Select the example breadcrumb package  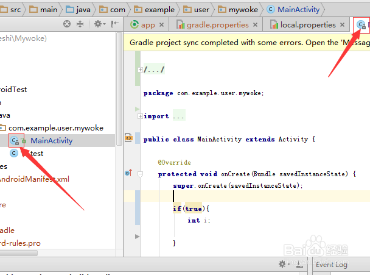pos(155,10)
